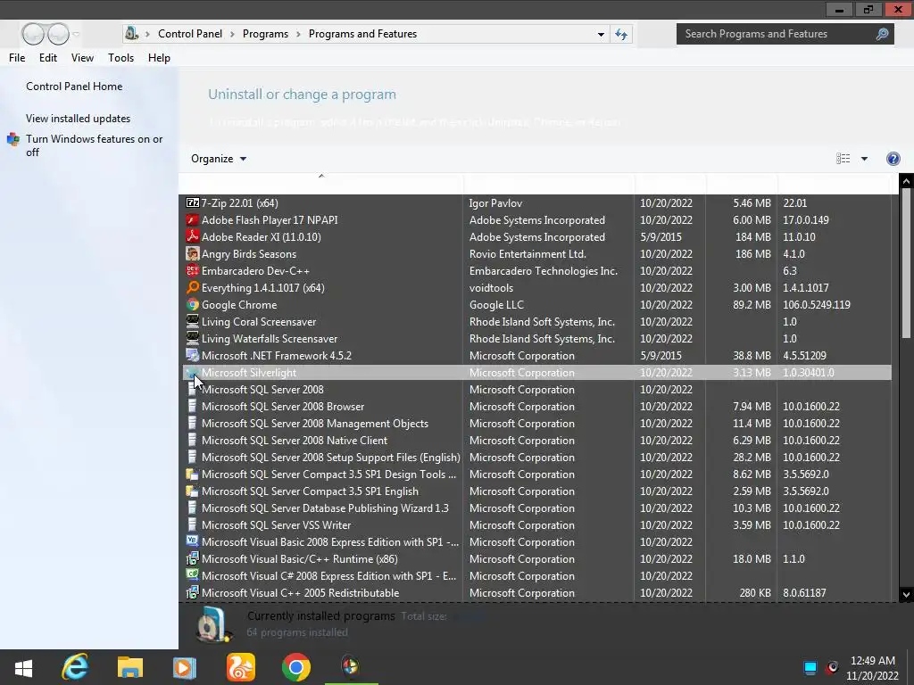This screenshot has width=914, height=685.
Task: Click the name column sort arrow
Action: pos(321,176)
